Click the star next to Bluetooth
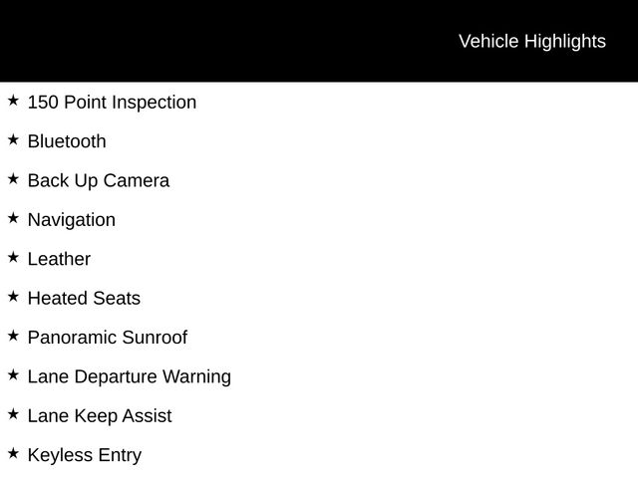638x478 pixels. (13, 139)
